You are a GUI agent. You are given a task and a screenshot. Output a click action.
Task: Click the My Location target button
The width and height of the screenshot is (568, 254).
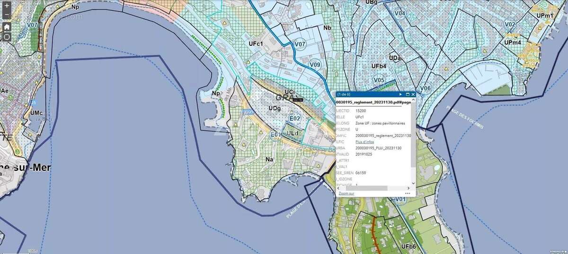[x=7, y=37]
